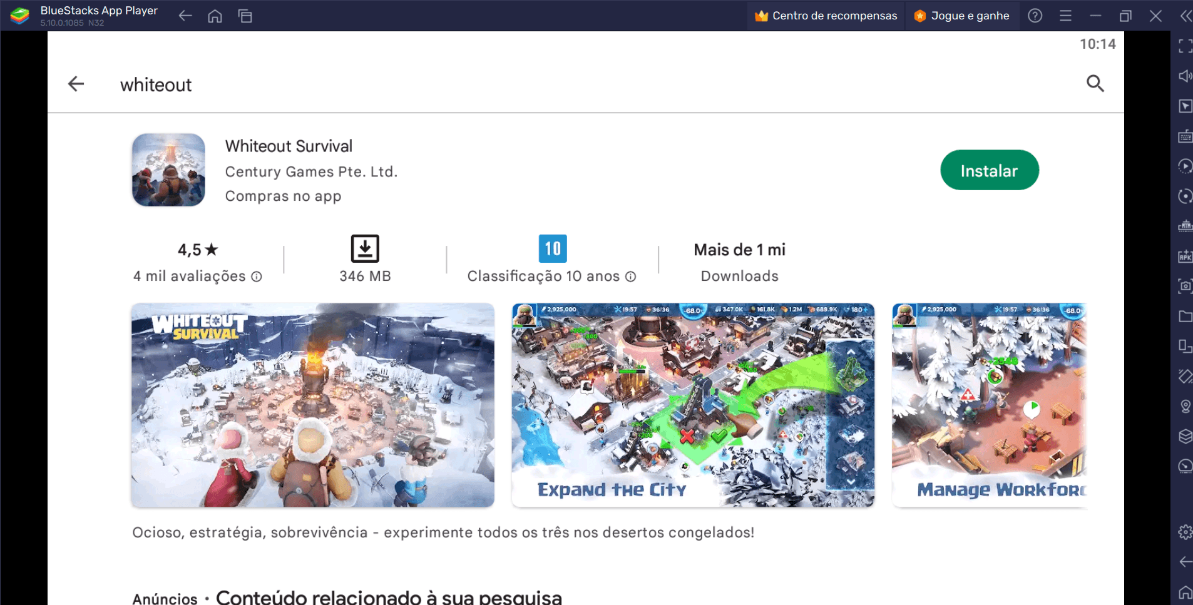Image resolution: width=1193 pixels, height=605 pixels.
Task: Click the 'Anúncios · Conteúdo relacionado' heading
Action: tap(347, 597)
